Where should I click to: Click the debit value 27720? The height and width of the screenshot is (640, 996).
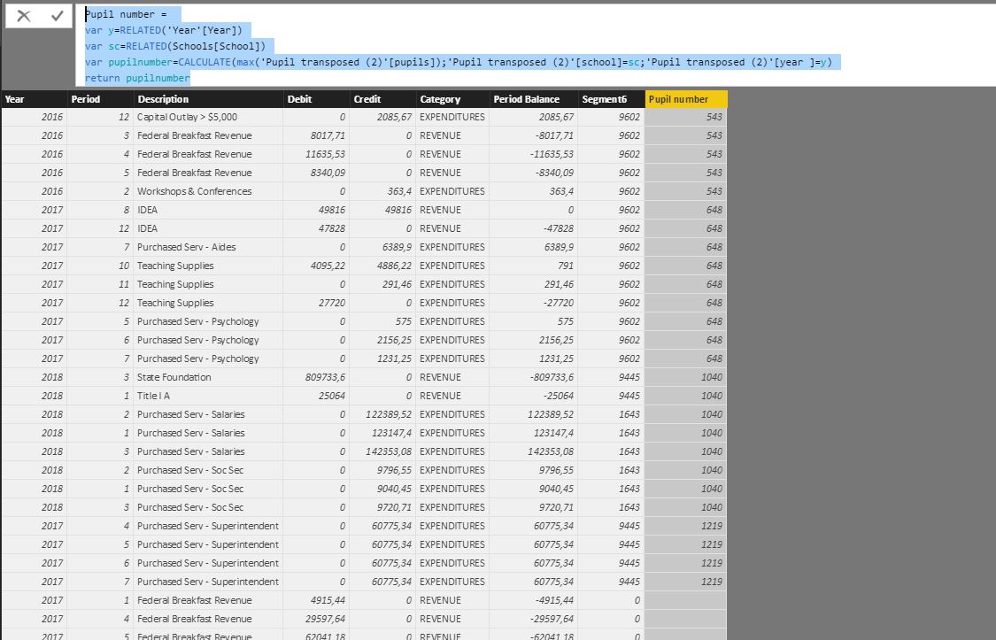[332, 303]
